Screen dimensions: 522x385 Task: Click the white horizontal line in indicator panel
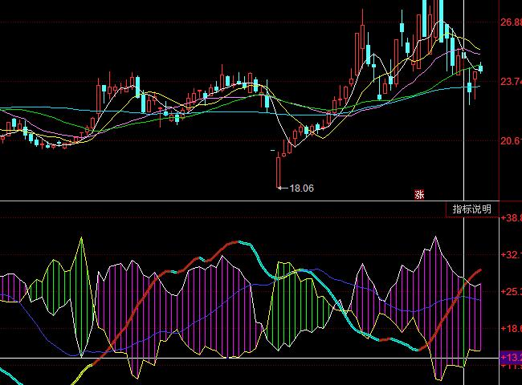pos(241,358)
